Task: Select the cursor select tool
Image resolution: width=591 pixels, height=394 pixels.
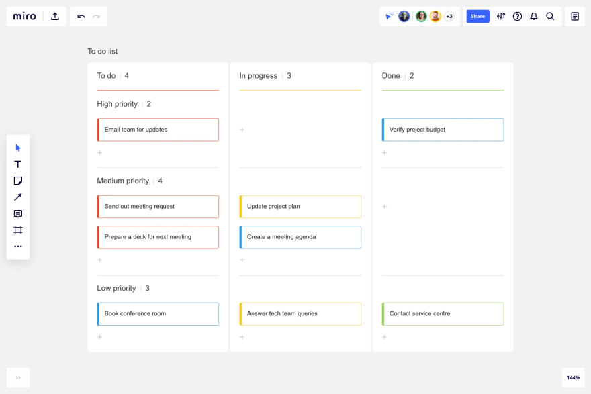Action: click(18, 148)
